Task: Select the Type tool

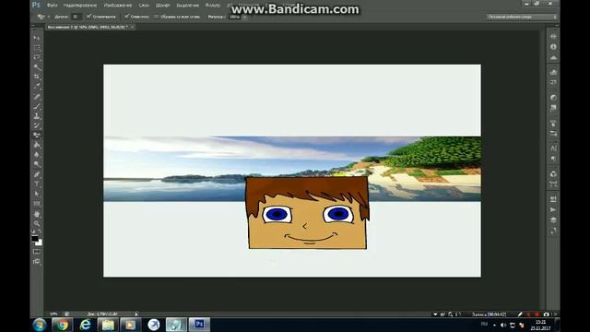Action: click(x=37, y=184)
